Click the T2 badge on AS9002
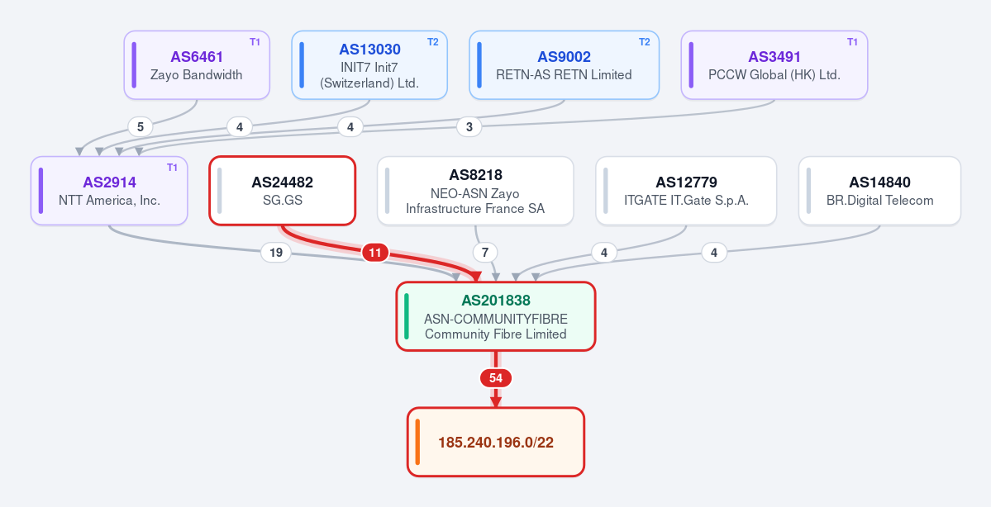 pyautogui.click(x=644, y=42)
